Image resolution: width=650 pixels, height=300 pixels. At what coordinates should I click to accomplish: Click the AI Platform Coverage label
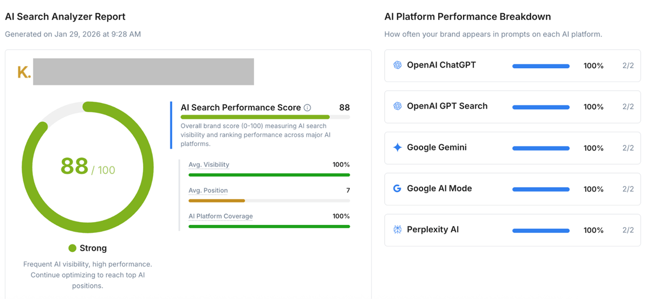(220, 216)
